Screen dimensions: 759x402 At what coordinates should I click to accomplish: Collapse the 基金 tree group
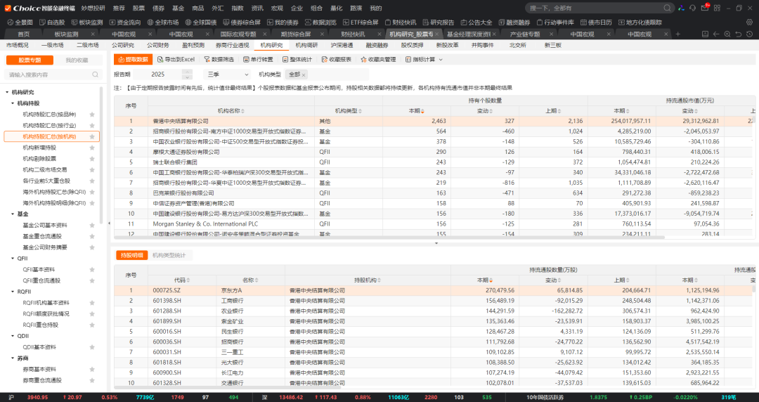tap(13, 214)
